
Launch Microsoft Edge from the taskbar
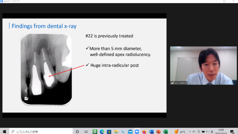point(102,132)
